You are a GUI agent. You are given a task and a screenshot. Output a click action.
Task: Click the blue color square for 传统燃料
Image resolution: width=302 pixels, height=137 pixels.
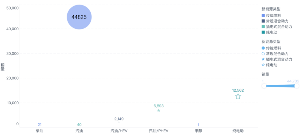click(x=263, y=16)
